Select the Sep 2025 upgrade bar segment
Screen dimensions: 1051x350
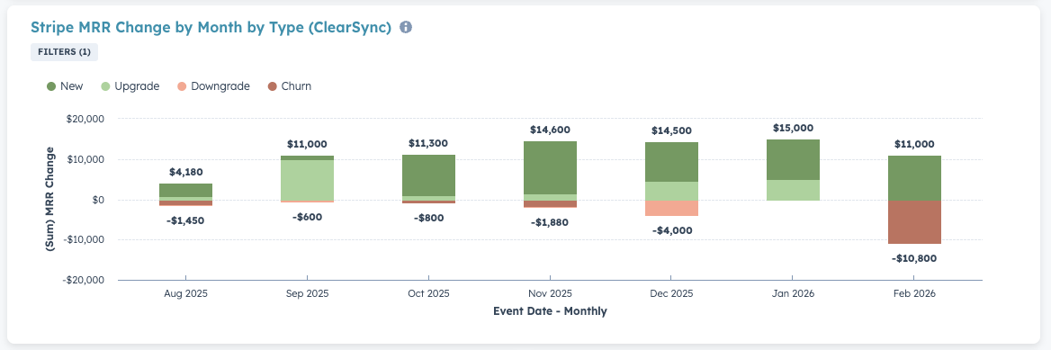[307, 180]
